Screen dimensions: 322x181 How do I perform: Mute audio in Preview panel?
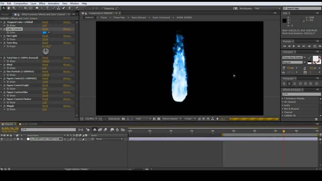point(309,46)
